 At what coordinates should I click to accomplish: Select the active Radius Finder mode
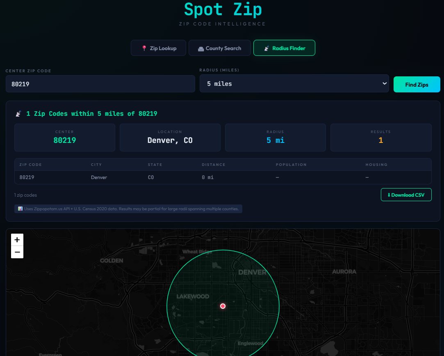coord(284,48)
